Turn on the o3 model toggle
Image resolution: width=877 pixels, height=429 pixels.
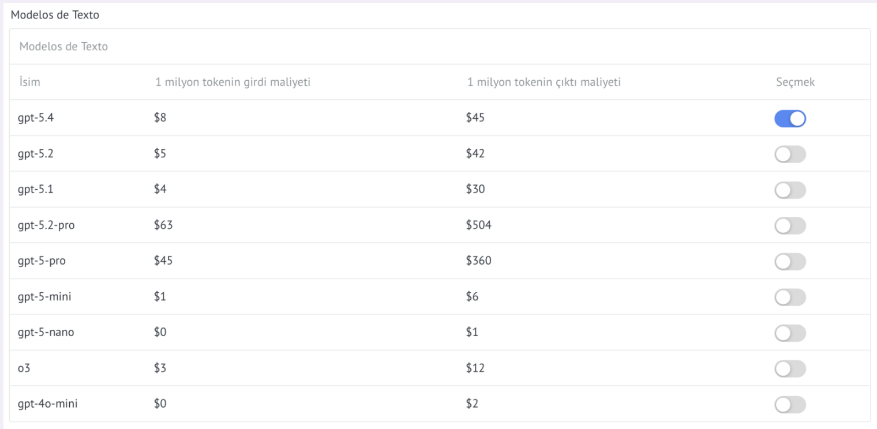tap(790, 369)
